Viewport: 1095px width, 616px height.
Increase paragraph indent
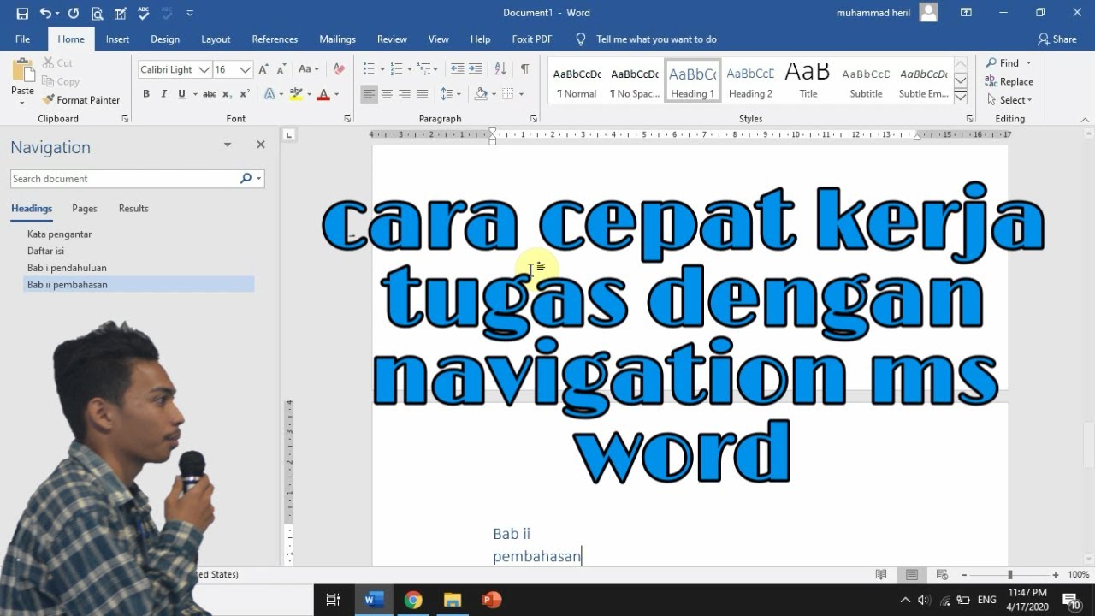pyautogui.click(x=476, y=69)
